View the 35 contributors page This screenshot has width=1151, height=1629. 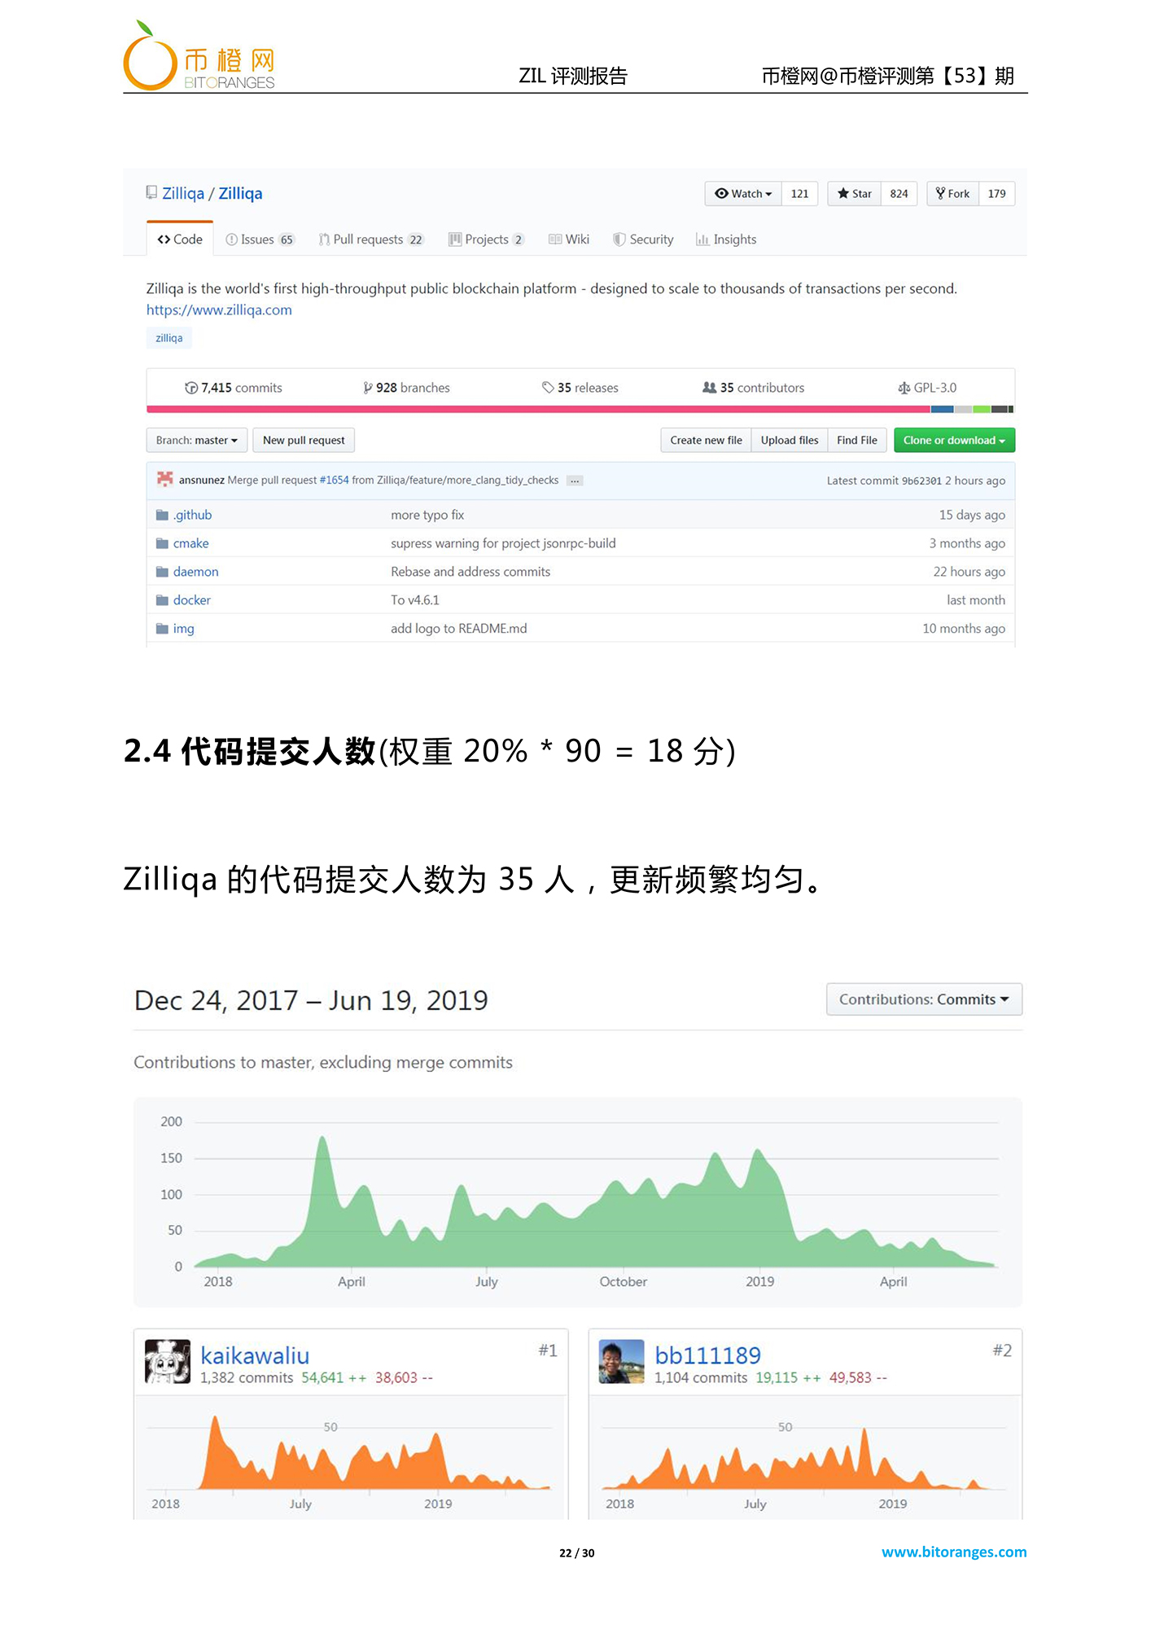pos(754,388)
